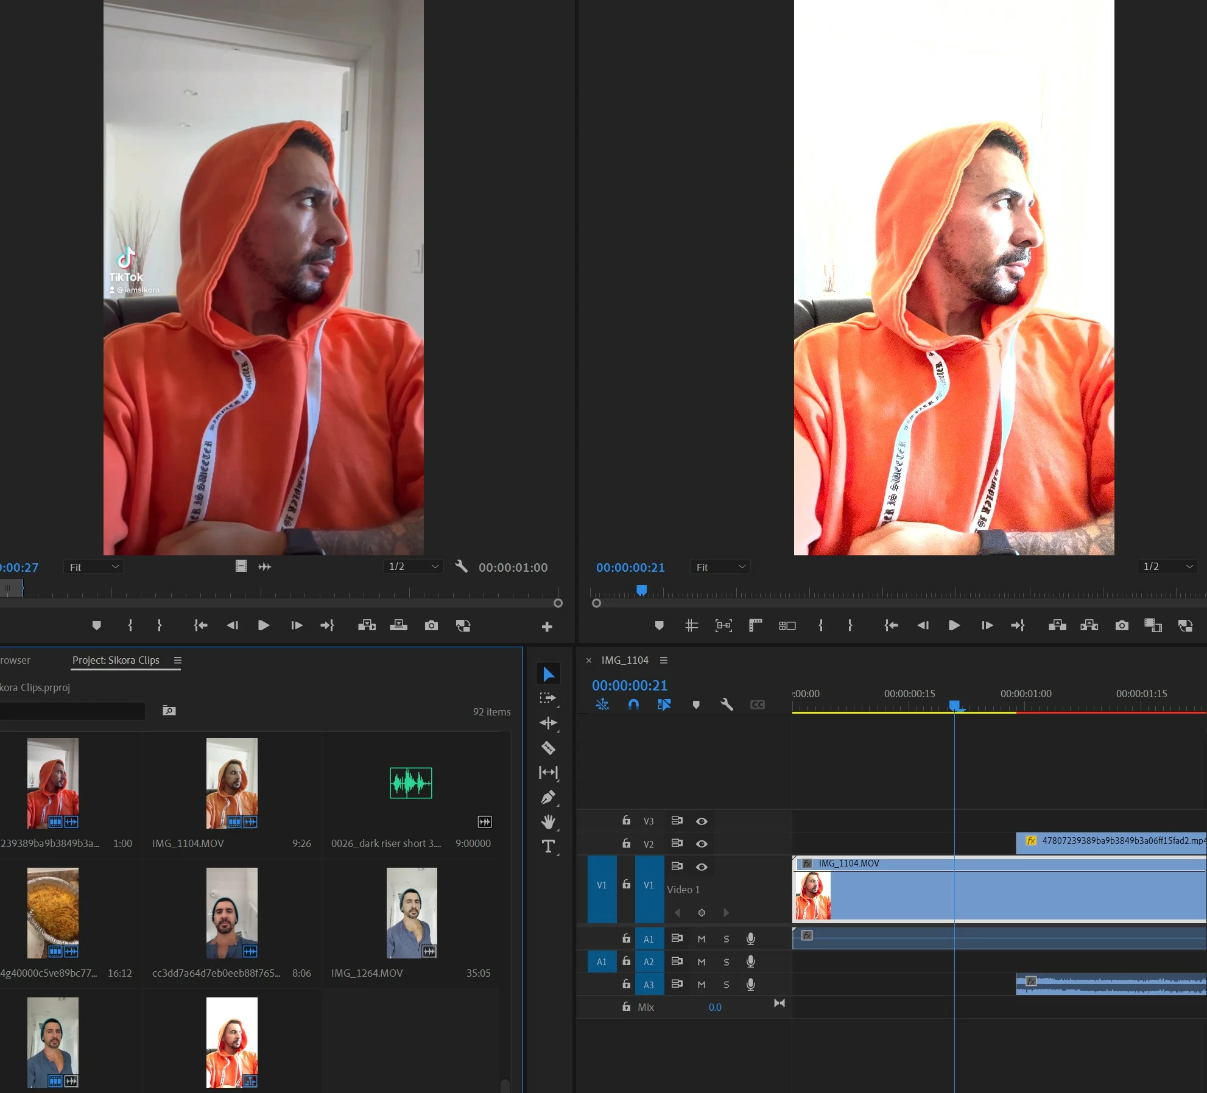Click the Track Select Forward tool
This screenshot has width=1207, height=1093.
point(548,698)
